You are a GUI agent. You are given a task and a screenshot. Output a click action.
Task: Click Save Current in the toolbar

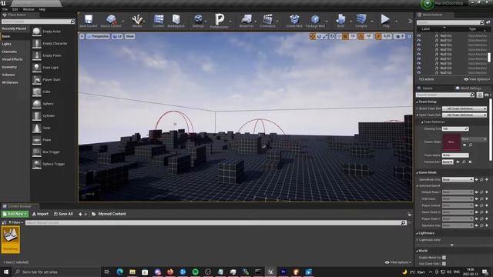pyautogui.click(x=89, y=21)
